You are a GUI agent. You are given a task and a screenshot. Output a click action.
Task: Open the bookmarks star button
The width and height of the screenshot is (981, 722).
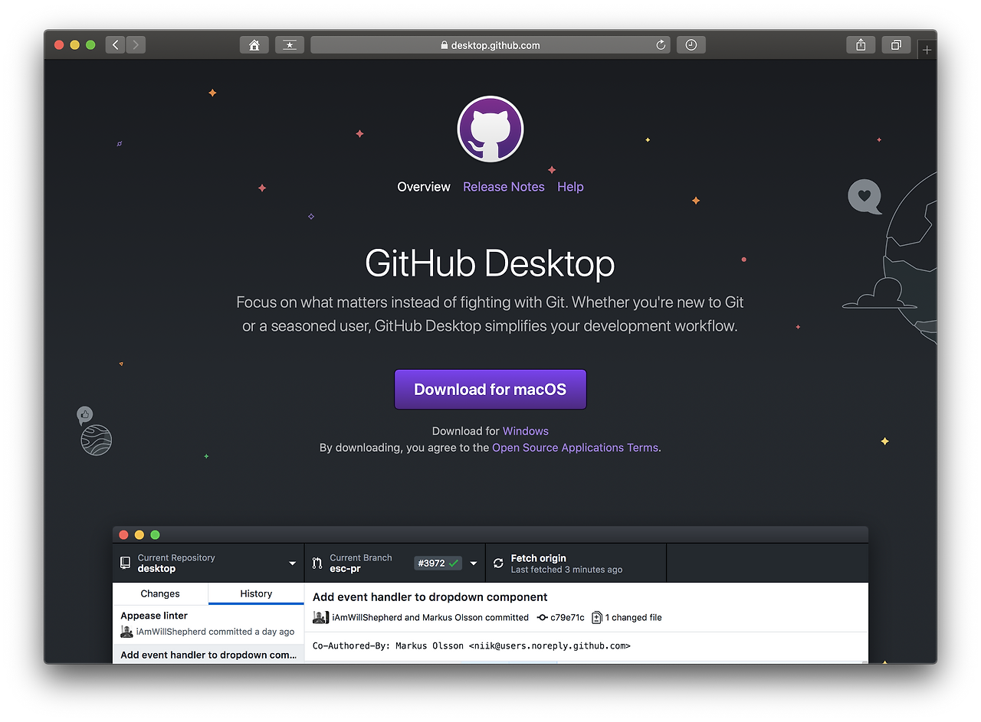(x=290, y=45)
